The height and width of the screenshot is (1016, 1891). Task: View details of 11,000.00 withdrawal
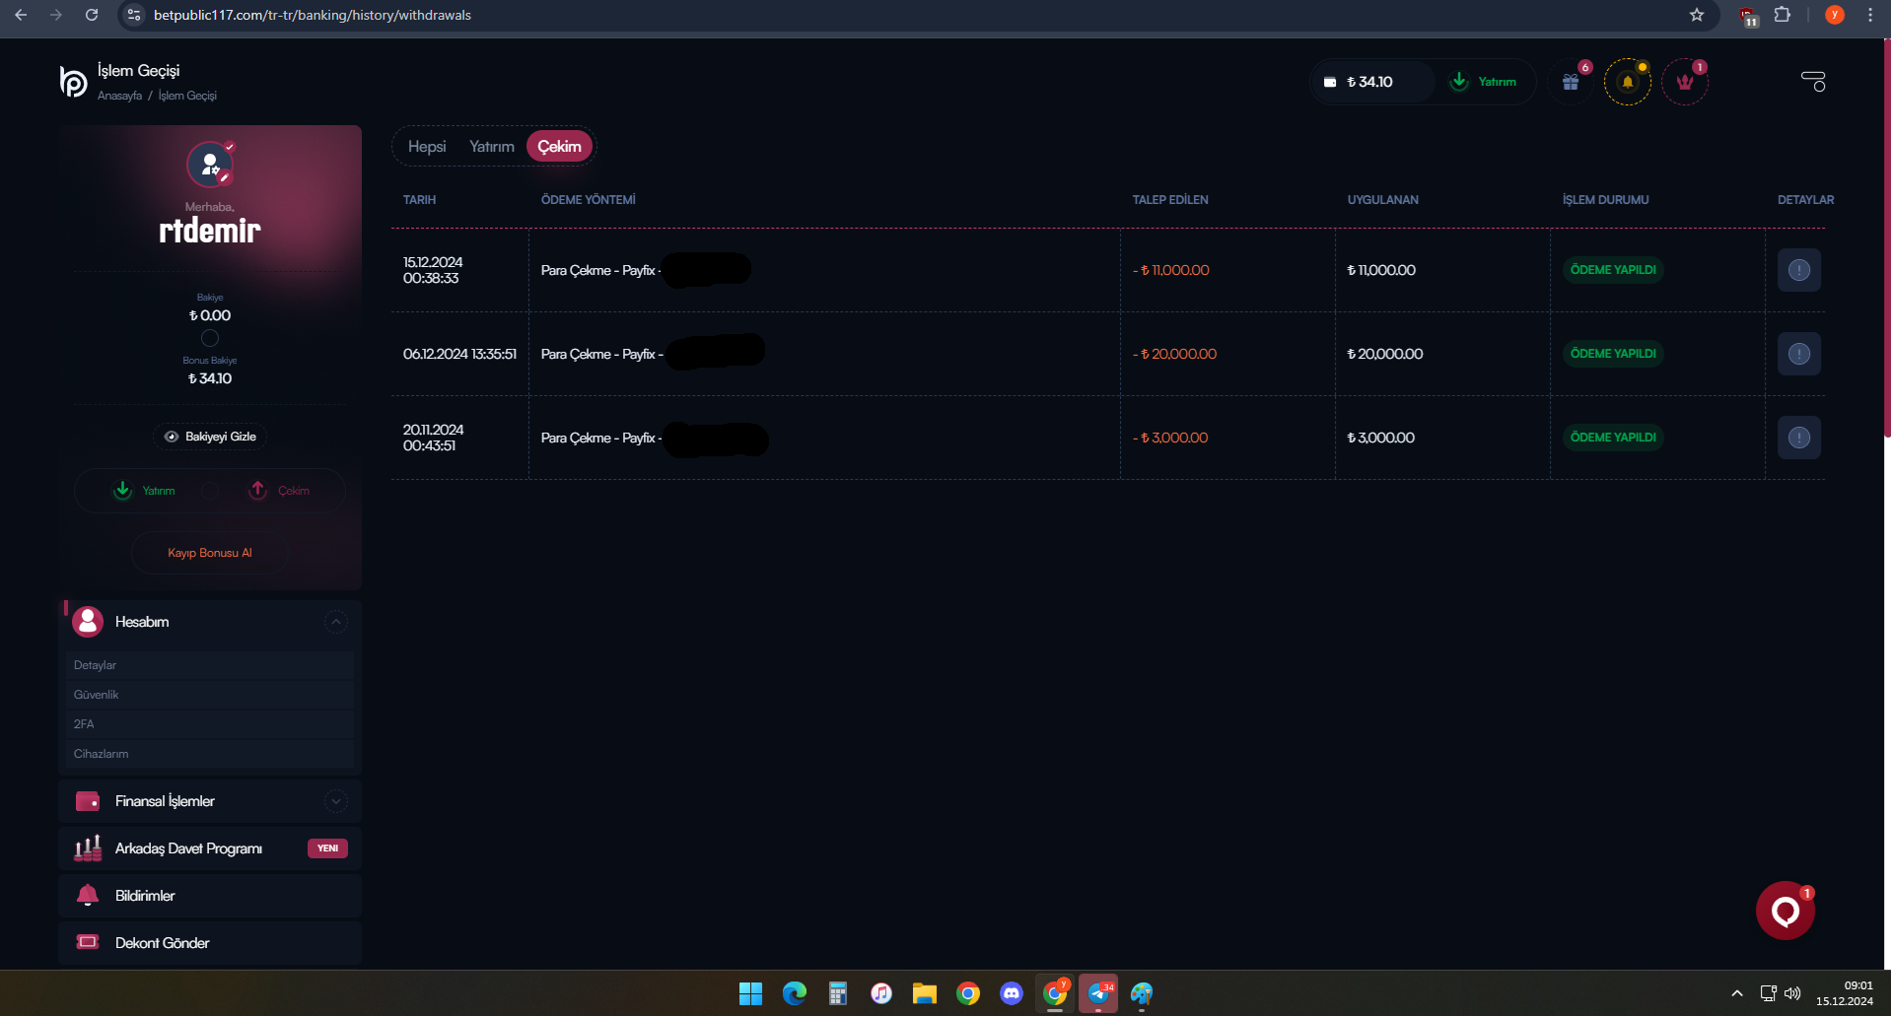pos(1798,270)
